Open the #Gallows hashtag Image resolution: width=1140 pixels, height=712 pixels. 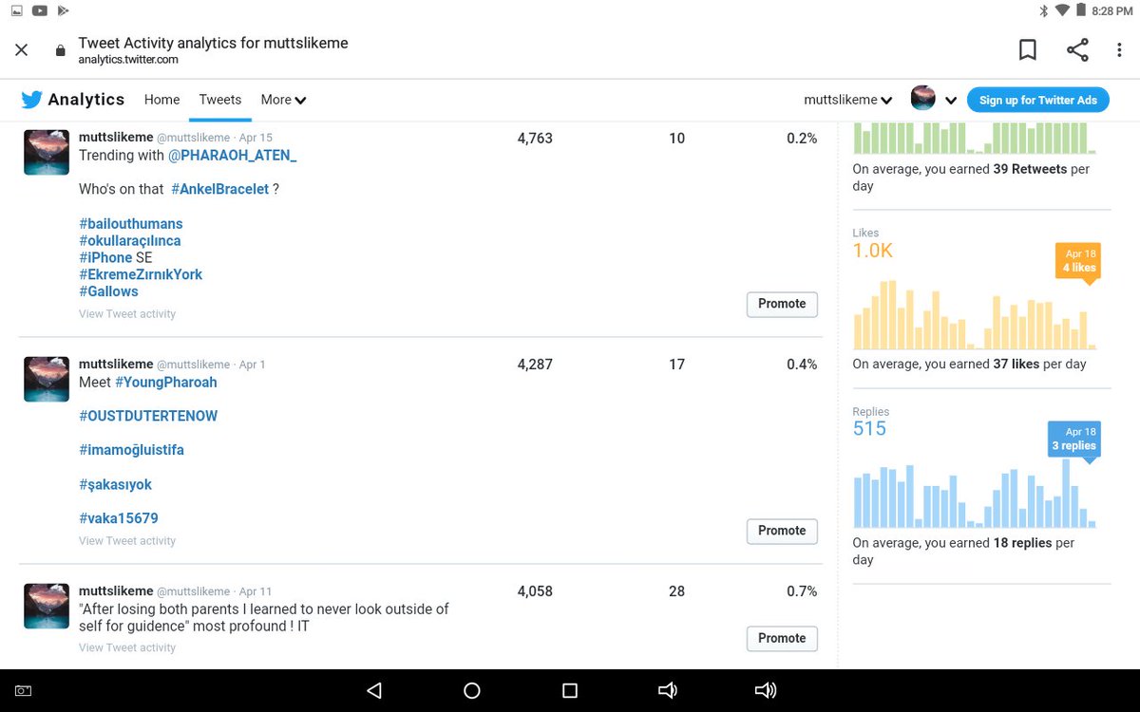[108, 292]
